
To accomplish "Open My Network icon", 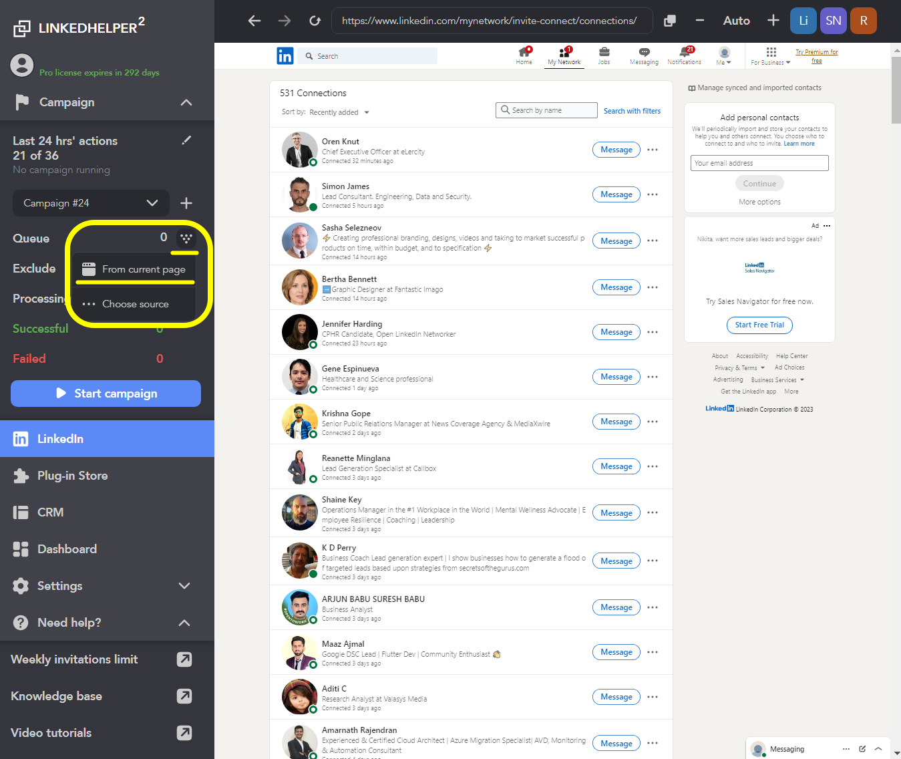I will [x=564, y=55].
